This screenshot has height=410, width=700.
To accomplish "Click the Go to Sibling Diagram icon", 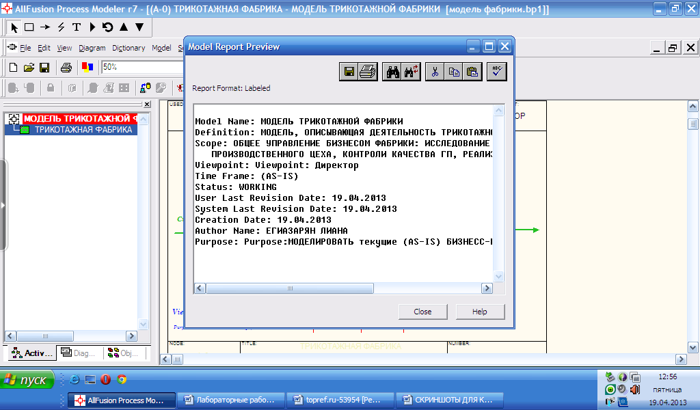I will click(107, 27).
